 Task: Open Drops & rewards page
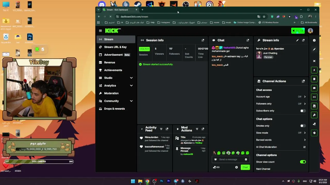pos(116,109)
